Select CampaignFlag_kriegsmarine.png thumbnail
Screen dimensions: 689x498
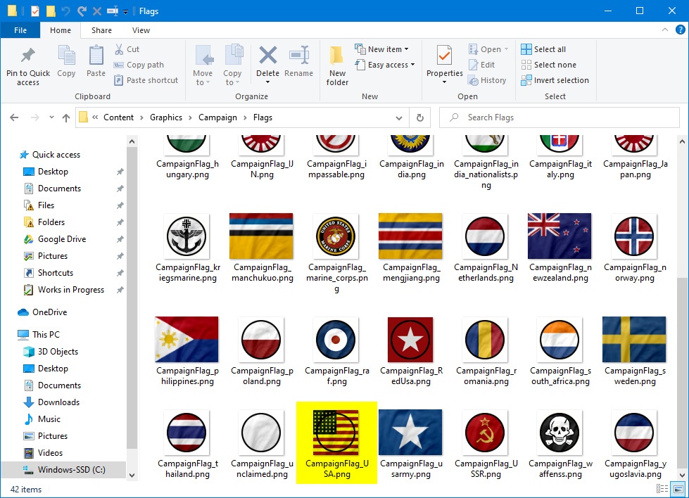187,236
